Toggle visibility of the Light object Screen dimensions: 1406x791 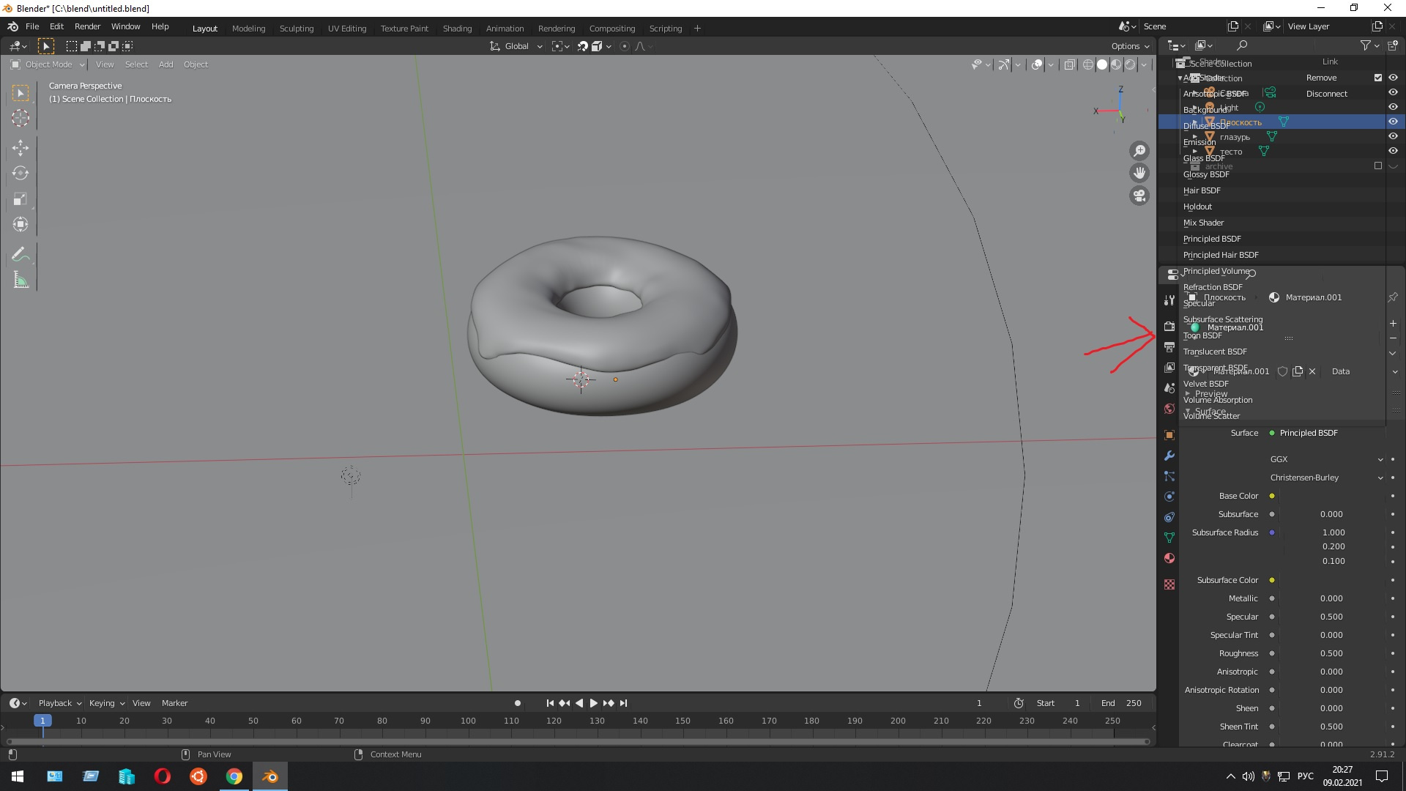pyautogui.click(x=1393, y=107)
